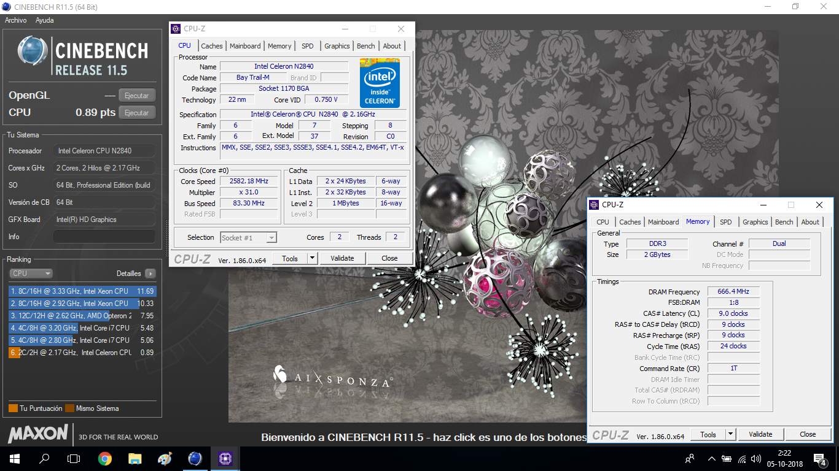Select the 8C/16H @ 3.33 GHz Xeon ranking row
Screen dimensions: 839x471
pyautogui.click(x=82, y=291)
